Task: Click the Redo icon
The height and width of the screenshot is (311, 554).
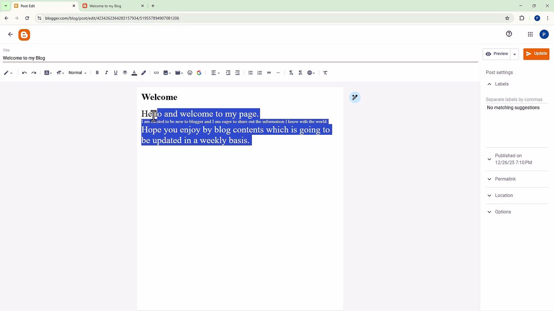Action: [x=34, y=73]
